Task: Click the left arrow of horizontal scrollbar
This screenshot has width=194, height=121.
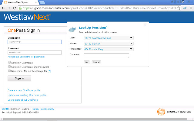Action: coord(2,119)
